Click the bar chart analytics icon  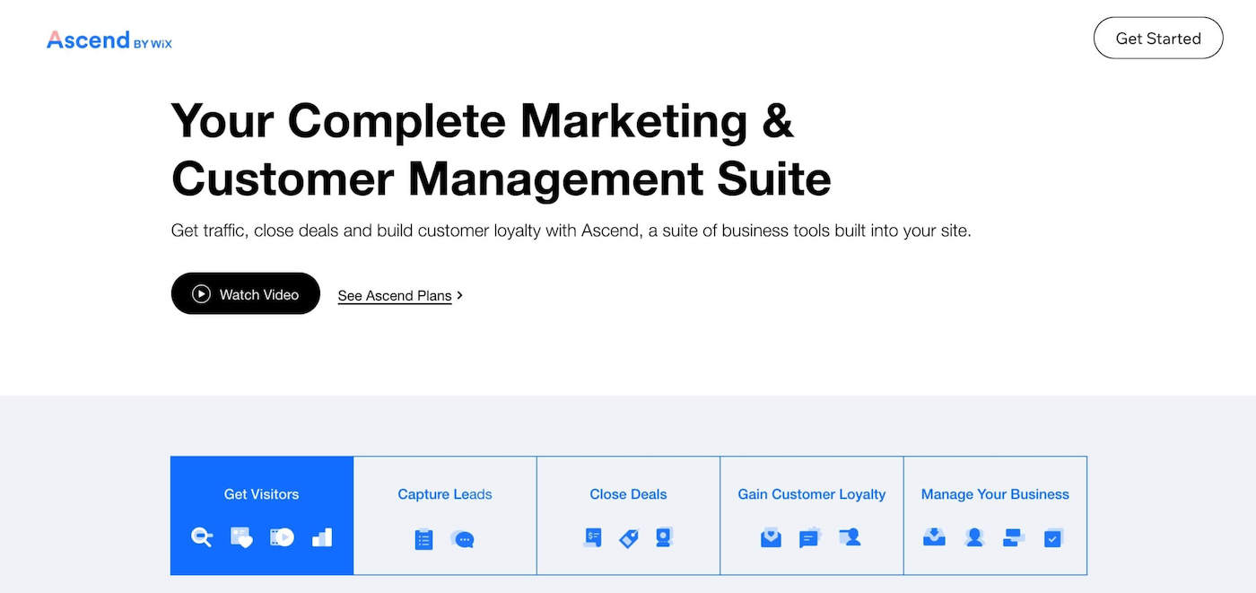pos(322,537)
